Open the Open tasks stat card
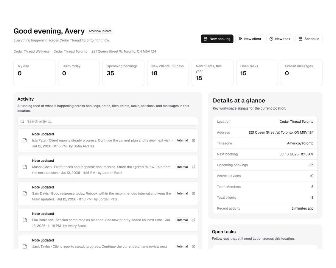This screenshot has height=268, width=336. pyautogui.click(x=257, y=73)
